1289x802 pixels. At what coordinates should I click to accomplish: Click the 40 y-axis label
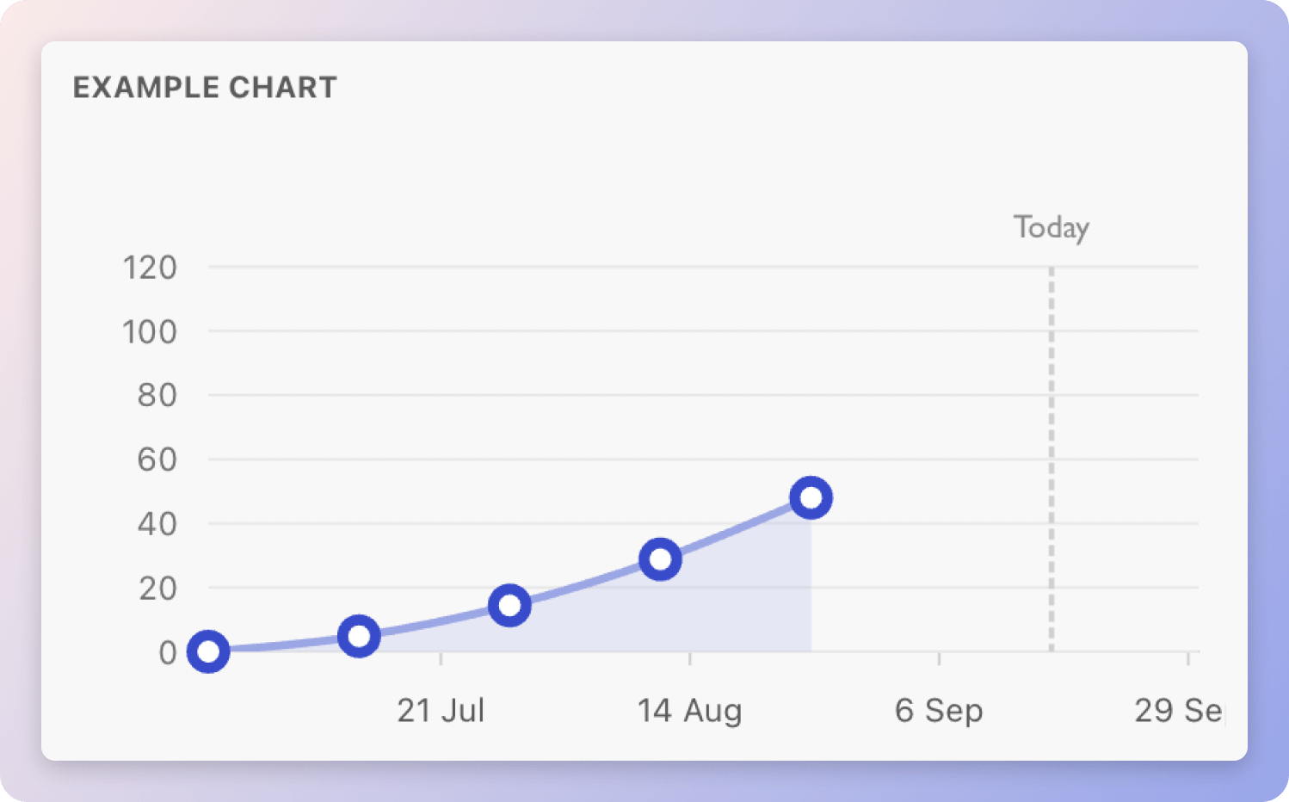(x=157, y=524)
